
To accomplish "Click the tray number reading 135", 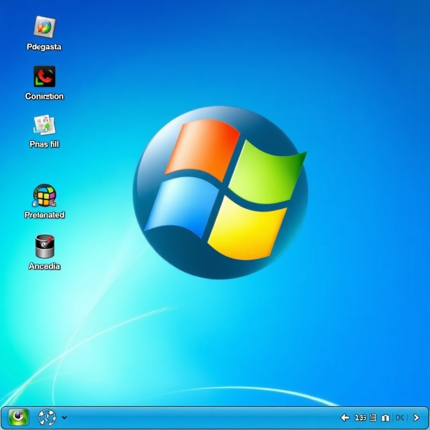I will click(360, 418).
